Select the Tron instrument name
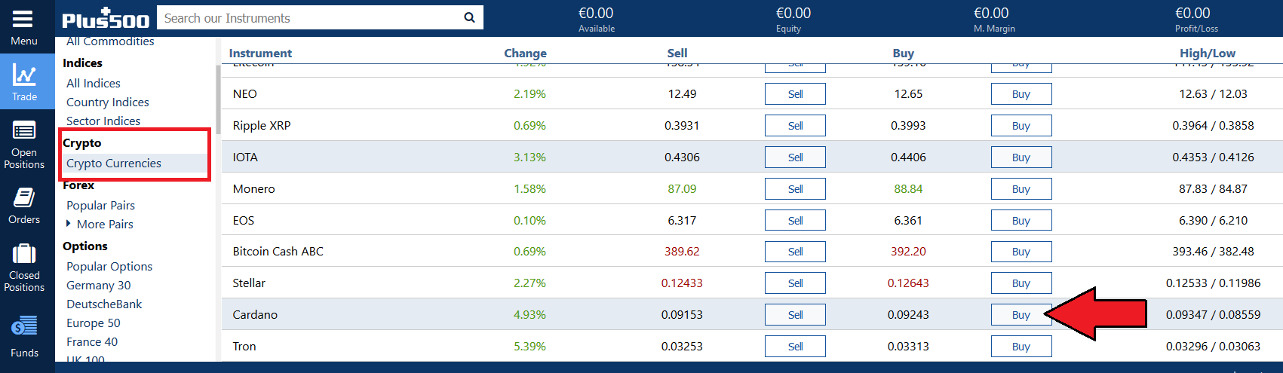Image resolution: width=1283 pixels, height=373 pixels. click(244, 347)
